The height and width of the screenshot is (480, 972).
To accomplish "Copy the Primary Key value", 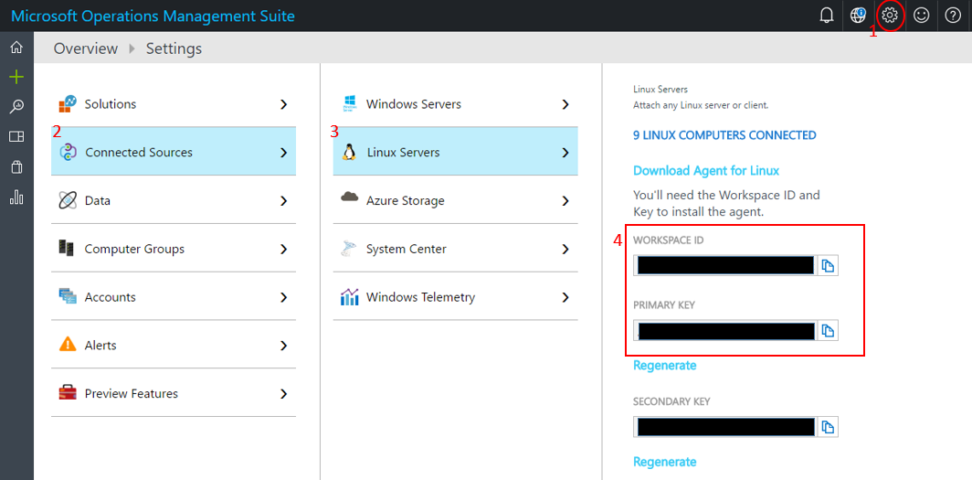I will pyautogui.click(x=829, y=331).
